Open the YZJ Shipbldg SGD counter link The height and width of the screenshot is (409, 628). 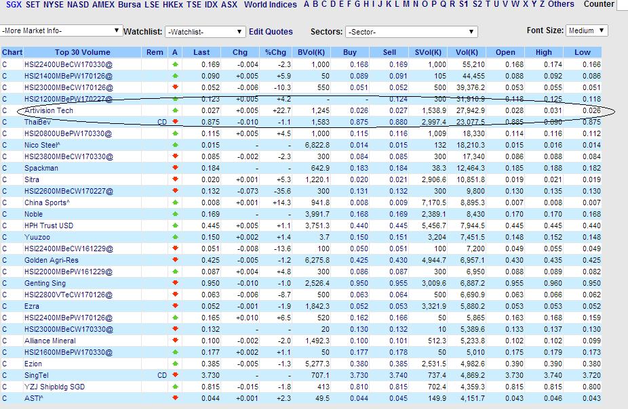pyautogui.click(x=54, y=387)
